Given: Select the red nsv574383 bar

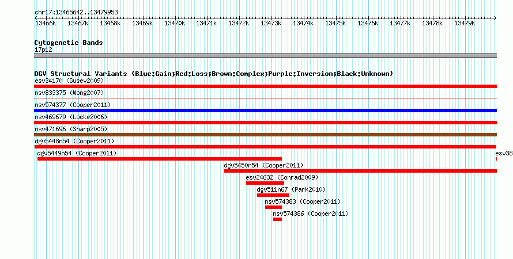Looking at the screenshot, I should [273, 207].
